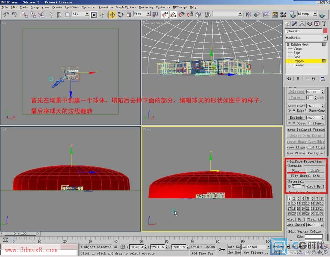Choose the Face-Center tessellate radio option
Viewport: 330px width, 257px height.
(x=306, y=110)
